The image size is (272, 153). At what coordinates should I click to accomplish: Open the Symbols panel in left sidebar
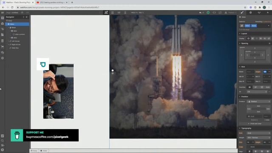tap(3, 24)
